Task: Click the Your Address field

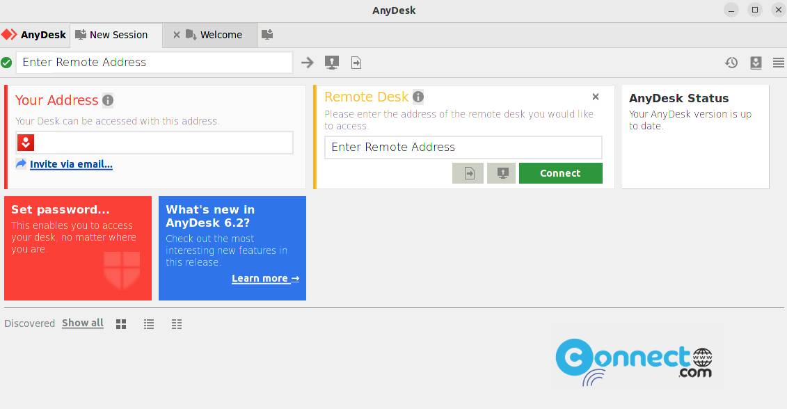Action: click(x=154, y=143)
